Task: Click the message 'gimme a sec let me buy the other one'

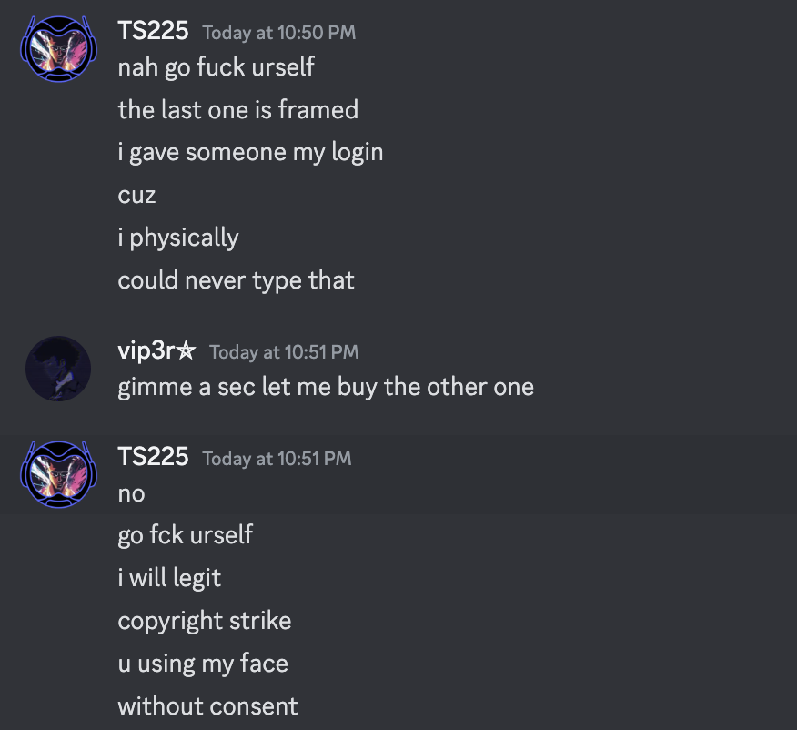Action: pos(325,386)
